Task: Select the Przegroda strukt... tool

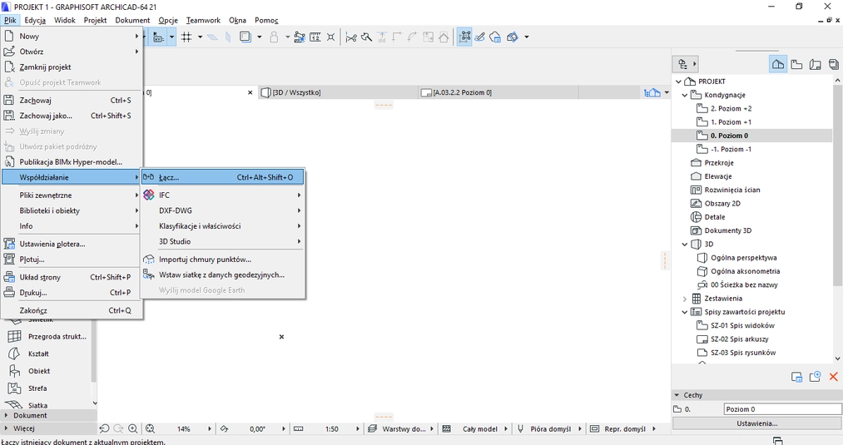Action: tap(47, 336)
